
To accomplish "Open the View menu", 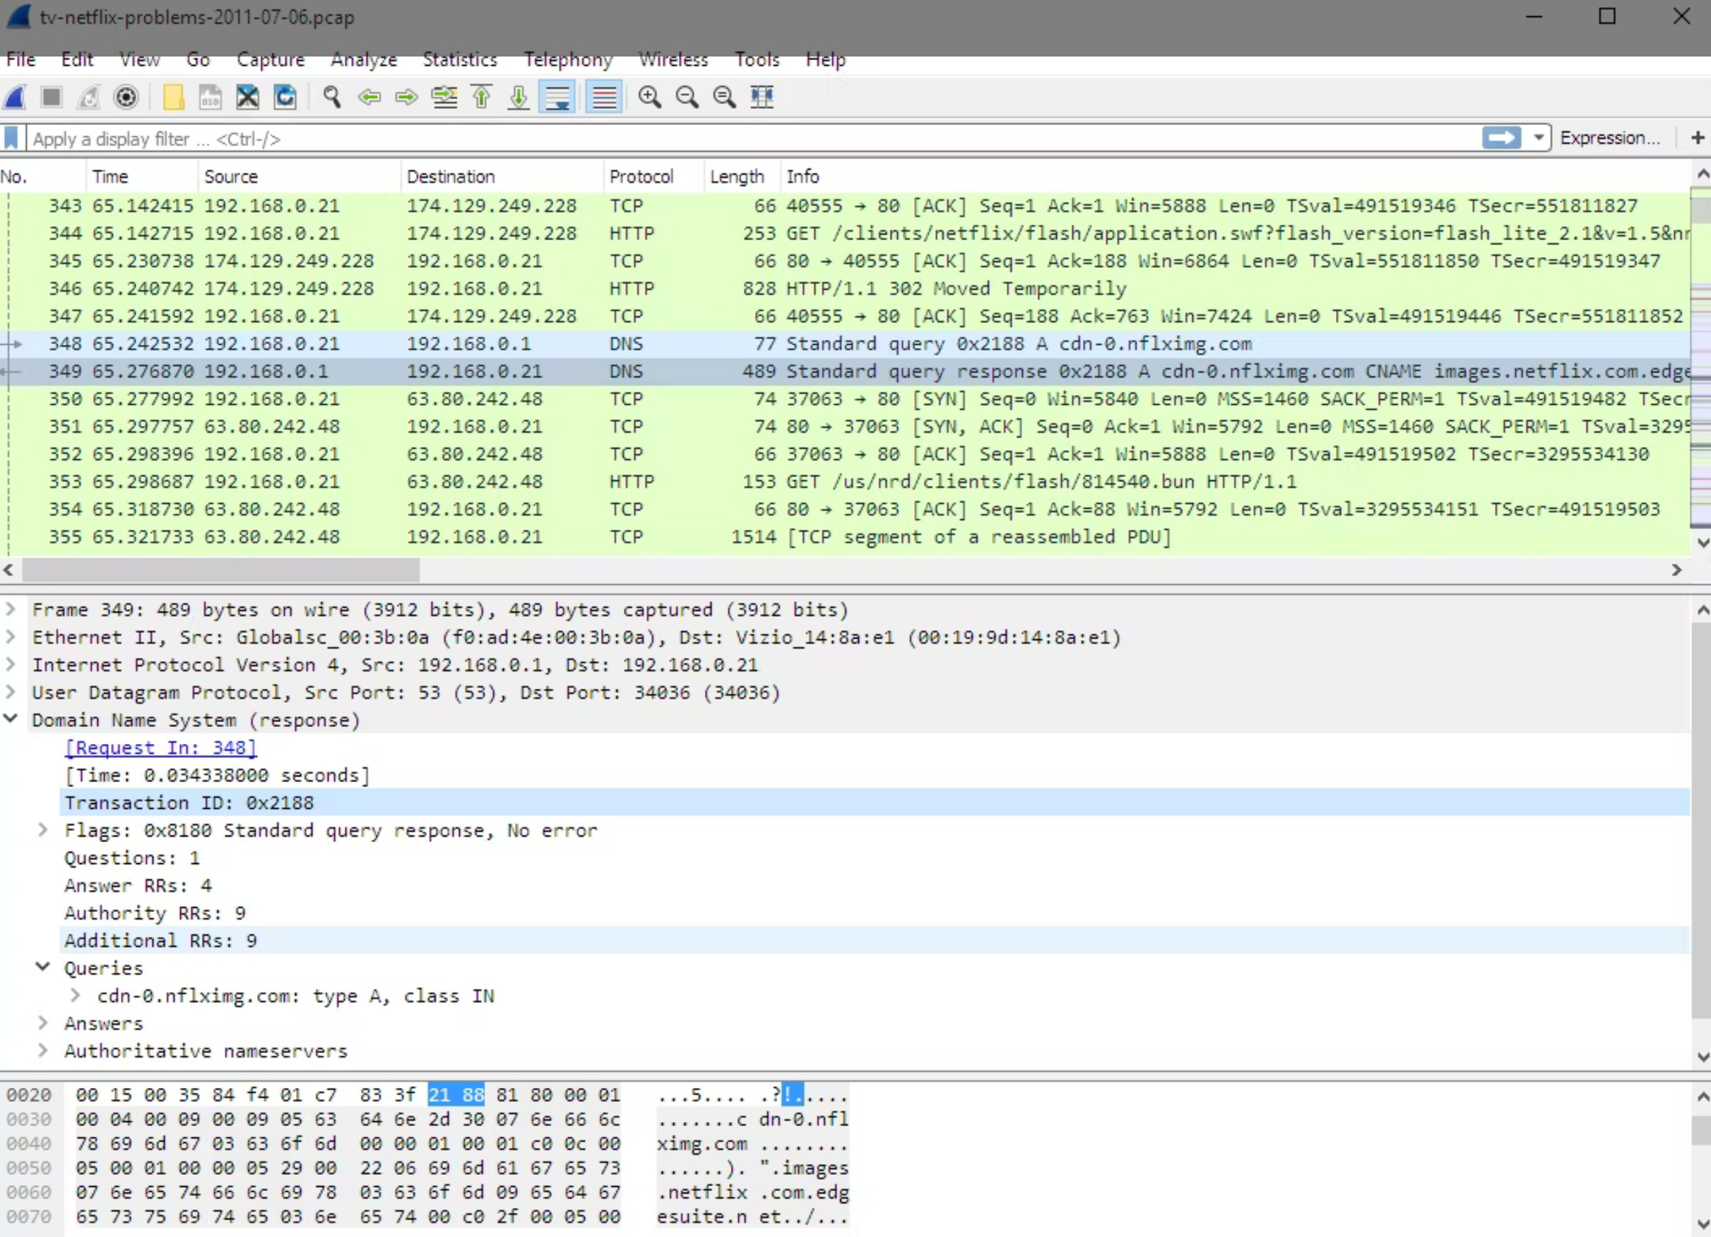I will (140, 59).
